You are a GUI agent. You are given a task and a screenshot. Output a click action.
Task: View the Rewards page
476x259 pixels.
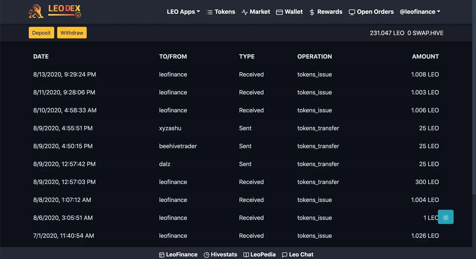pos(326,12)
